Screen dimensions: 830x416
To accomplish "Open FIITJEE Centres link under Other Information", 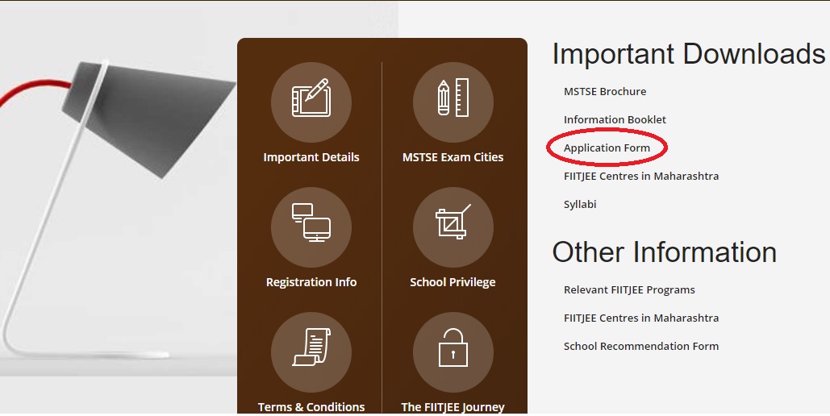I will (x=641, y=318).
